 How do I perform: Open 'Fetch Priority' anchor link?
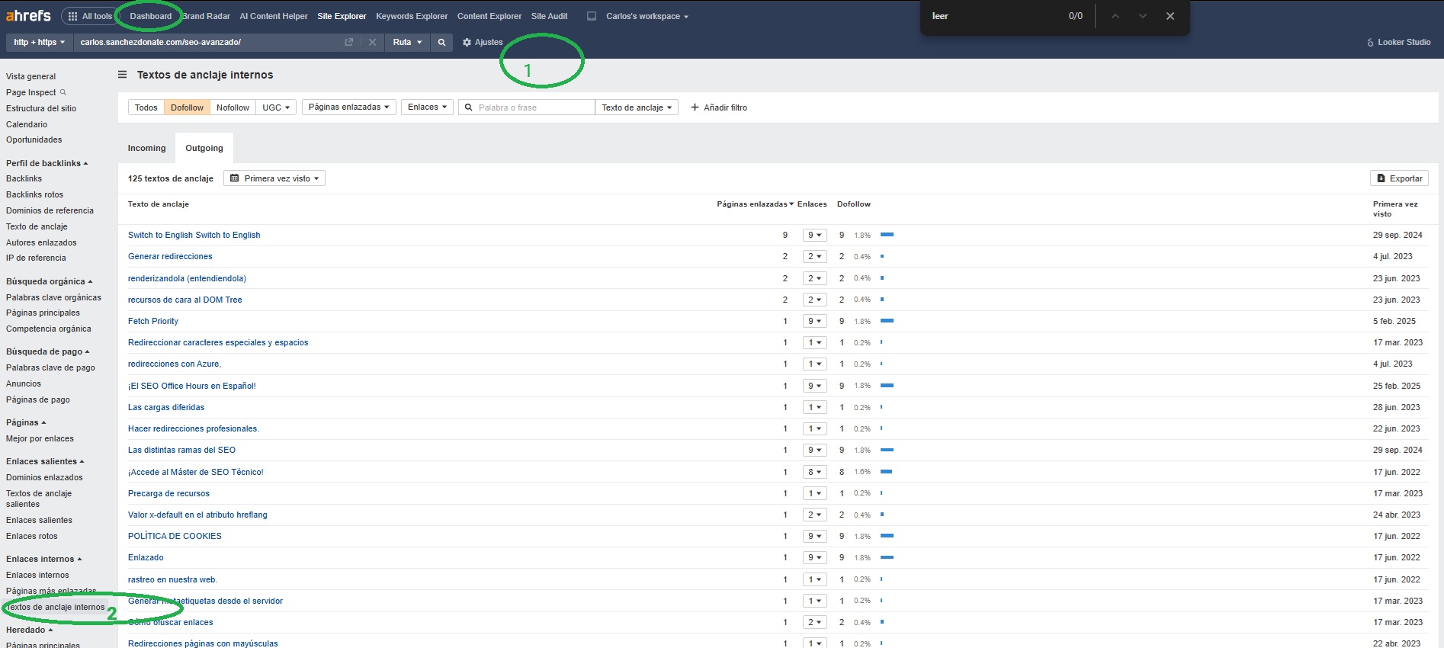coord(153,322)
